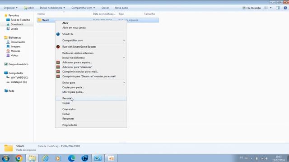Viewport: 289px width, 162px height.
Task: Open Propriedades from the context menu
Action: pos(91,125)
